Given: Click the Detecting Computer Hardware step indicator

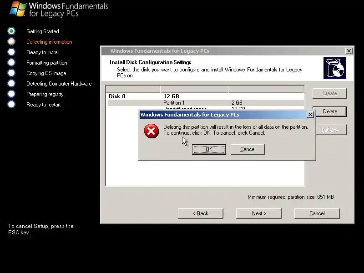Looking at the screenshot, I should click(11, 83).
